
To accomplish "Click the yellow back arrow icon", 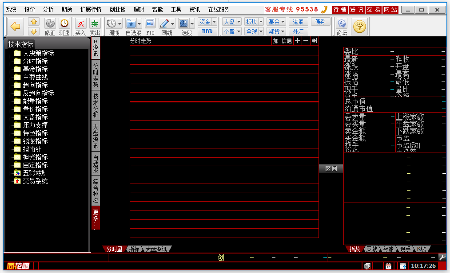I will coord(16,27).
